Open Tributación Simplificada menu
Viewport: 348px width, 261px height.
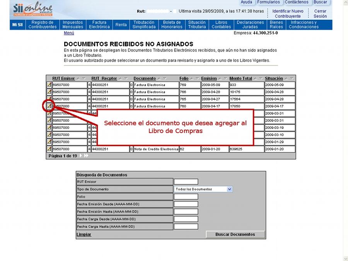point(144,25)
